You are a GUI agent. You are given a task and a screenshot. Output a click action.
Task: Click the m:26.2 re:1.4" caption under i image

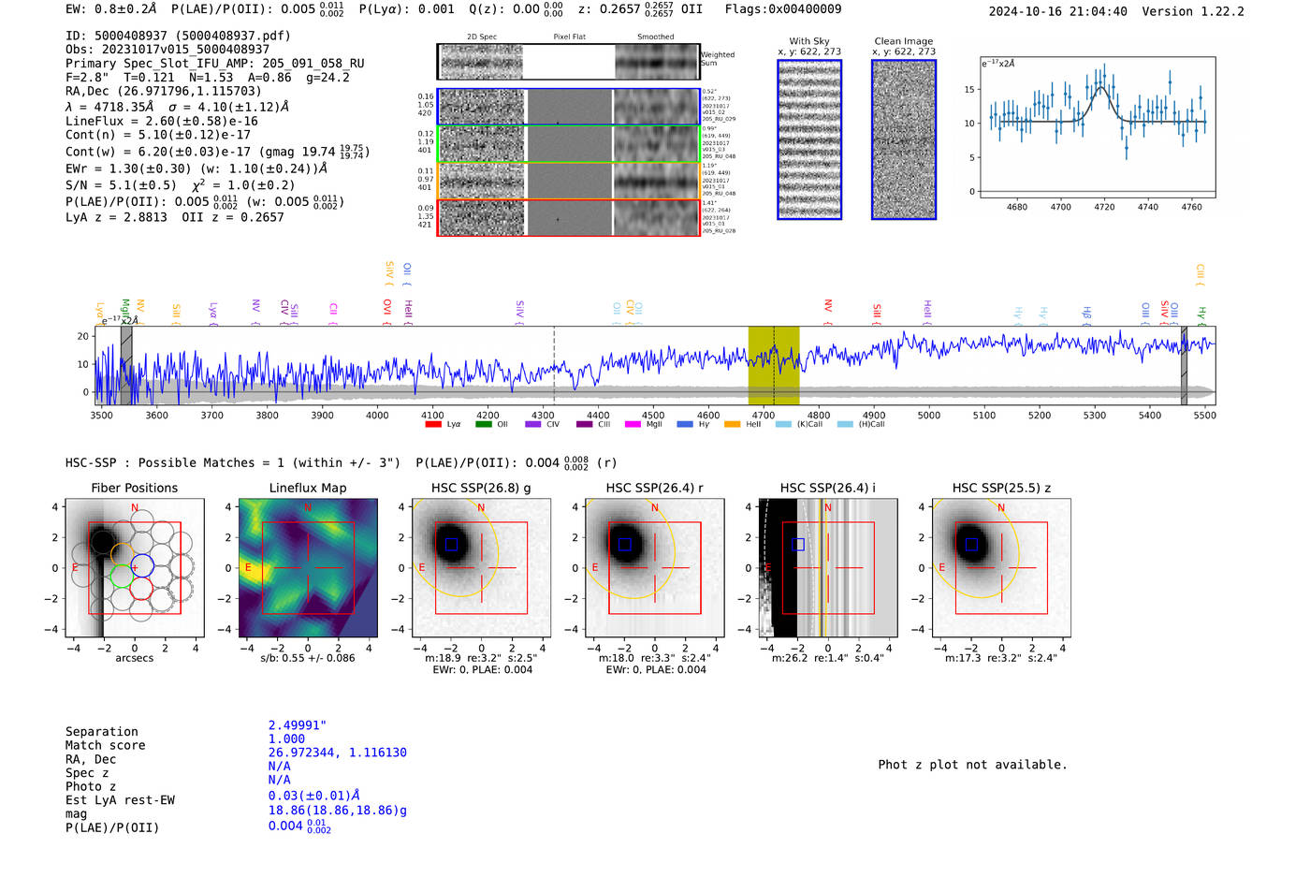pyautogui.click(x=828, y=658)
